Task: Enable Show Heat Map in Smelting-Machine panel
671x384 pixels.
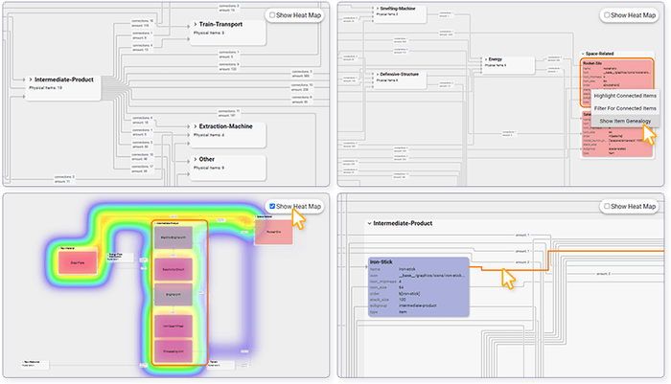Action: [x=607, y=15]
